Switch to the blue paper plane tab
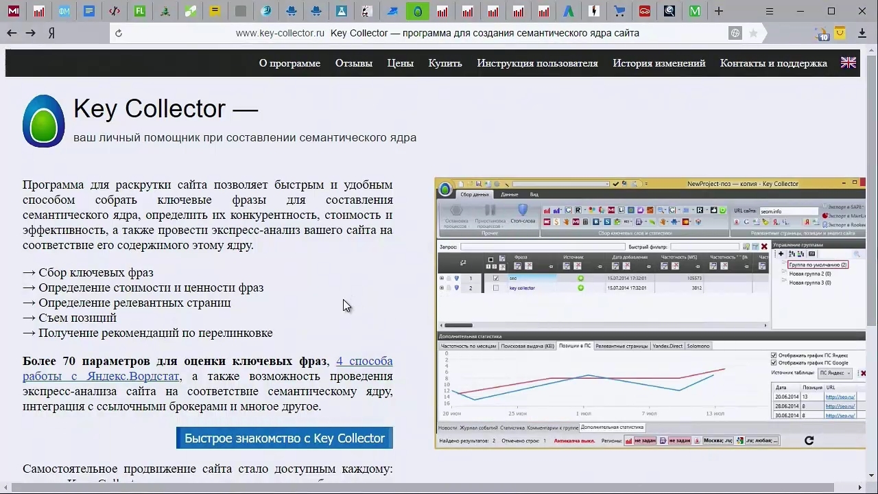The image size is (878, 494). [392, 11]
